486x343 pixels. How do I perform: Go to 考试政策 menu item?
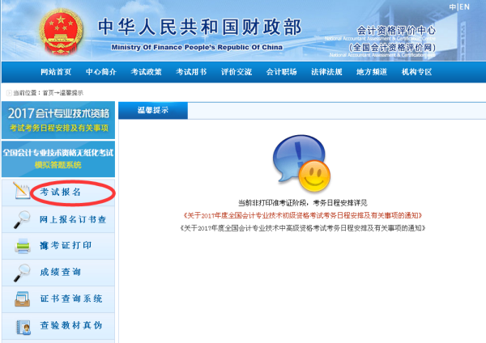(146, 72)
